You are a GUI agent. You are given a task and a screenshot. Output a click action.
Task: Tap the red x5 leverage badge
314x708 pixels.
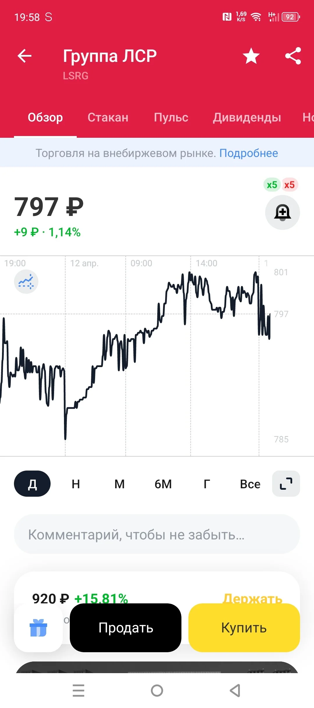(289, 185)
